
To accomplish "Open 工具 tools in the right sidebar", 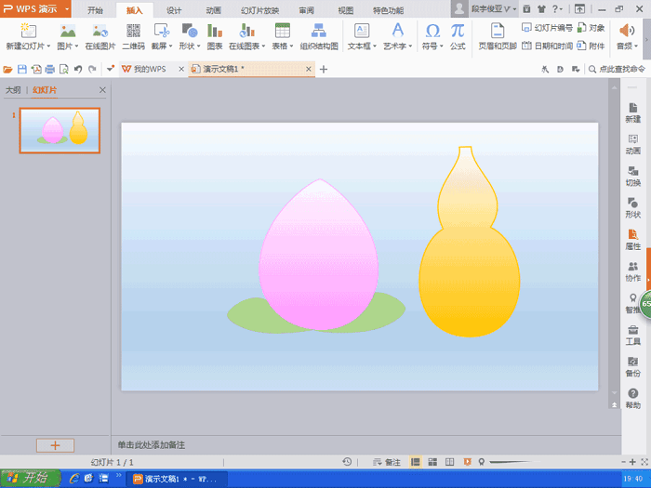I will [x=632, y=335].
